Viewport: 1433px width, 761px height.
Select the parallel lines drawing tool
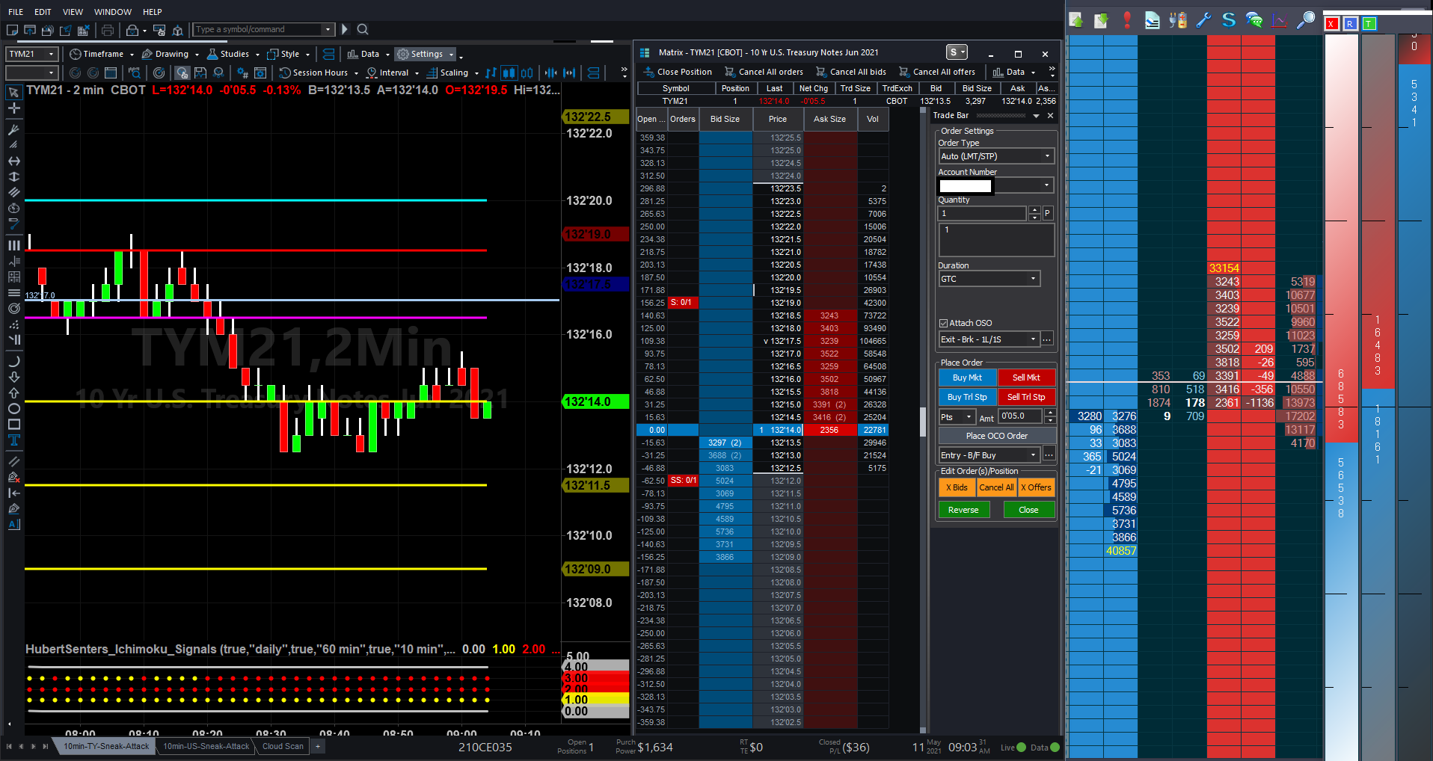coord(13,193)
